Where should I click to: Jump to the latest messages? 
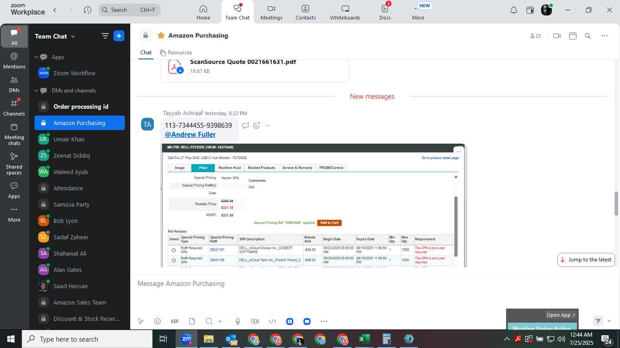click(x=586, y=260)
